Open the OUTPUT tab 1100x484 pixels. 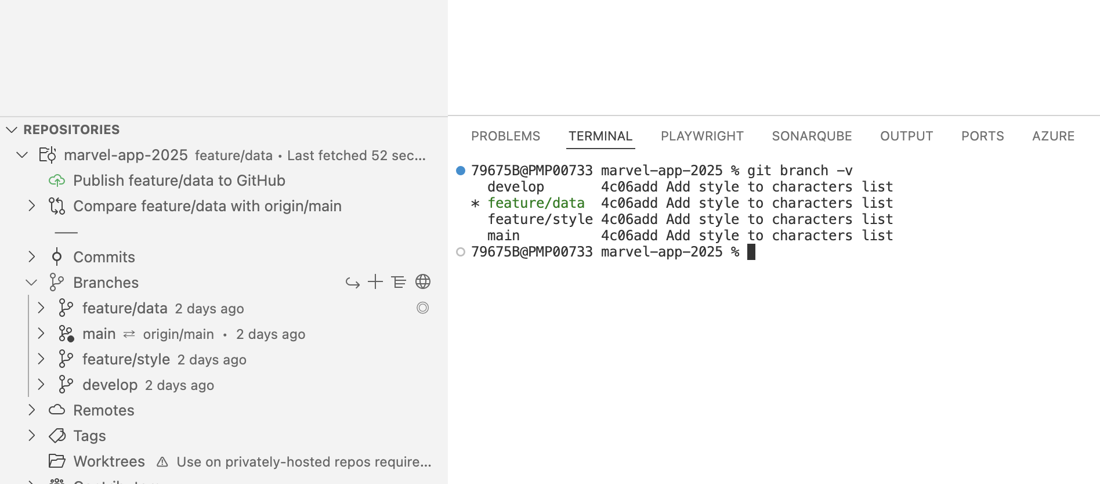pyautogui.click(x=906, y=136)
